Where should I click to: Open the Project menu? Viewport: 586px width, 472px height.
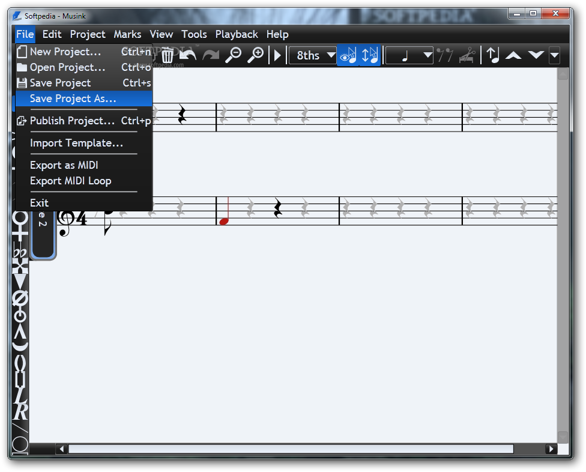[88, 34]
